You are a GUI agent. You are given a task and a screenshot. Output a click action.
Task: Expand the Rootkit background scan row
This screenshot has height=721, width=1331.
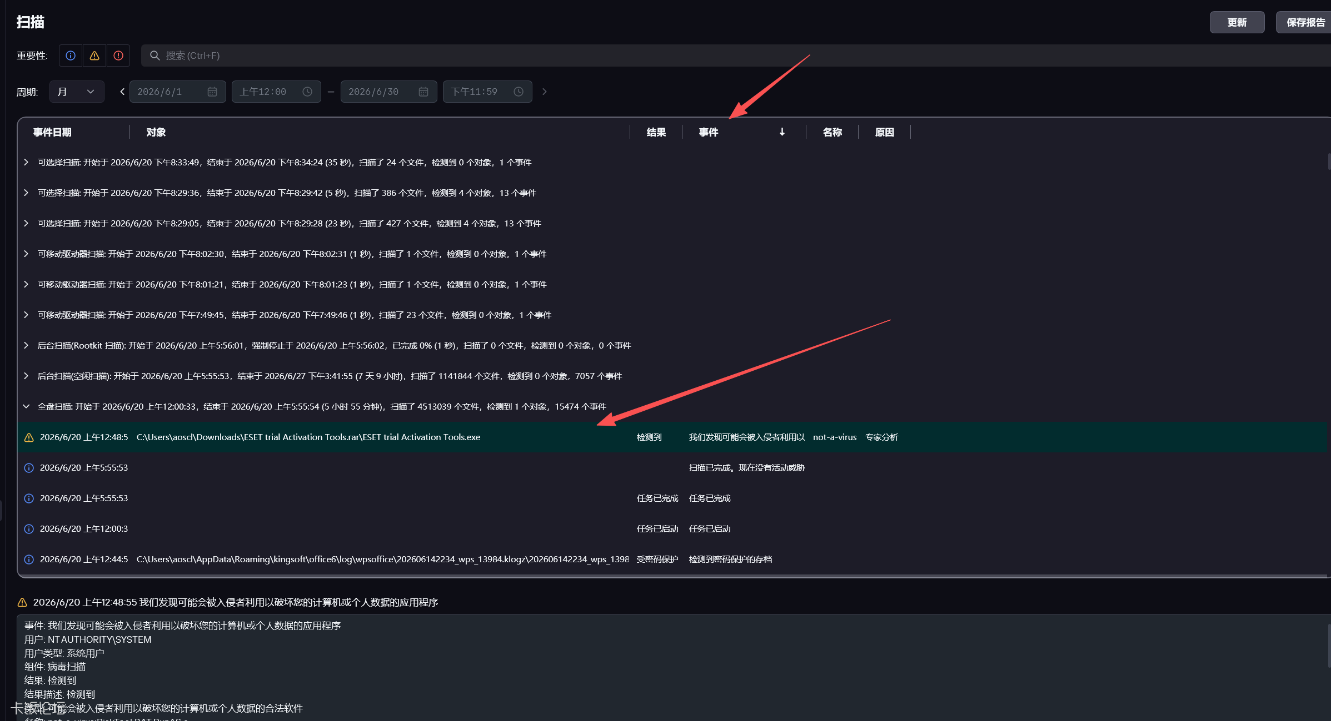click(26, 345)
